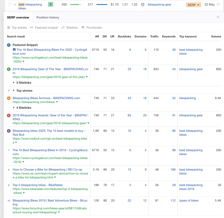Open the REI Co-op bikepacking result link
Screen dimensions: 224x218
point(47,170)
